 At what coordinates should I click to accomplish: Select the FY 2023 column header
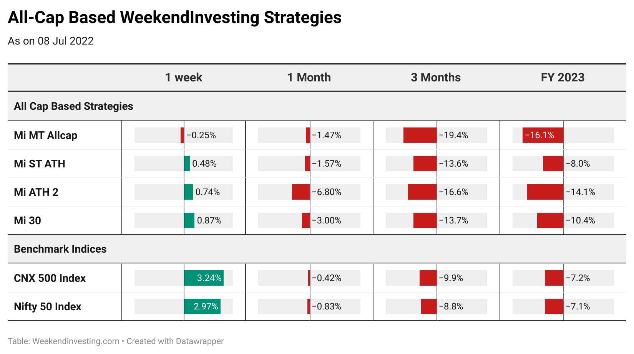click(x=563, y=78)
